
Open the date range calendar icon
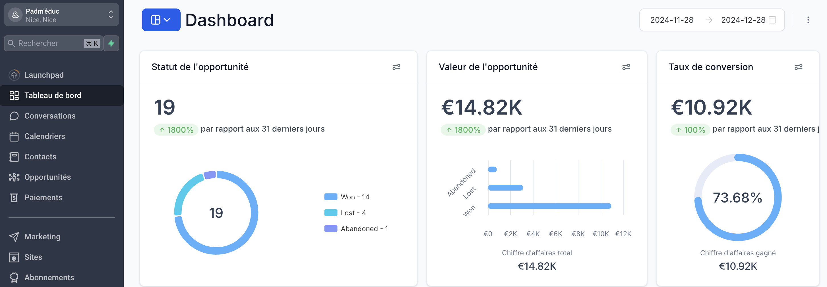(773, 20)
